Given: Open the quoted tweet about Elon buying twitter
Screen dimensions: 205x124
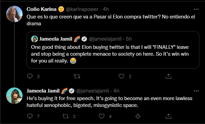Looking at the screenshot, I should click(x=113, y=50).
